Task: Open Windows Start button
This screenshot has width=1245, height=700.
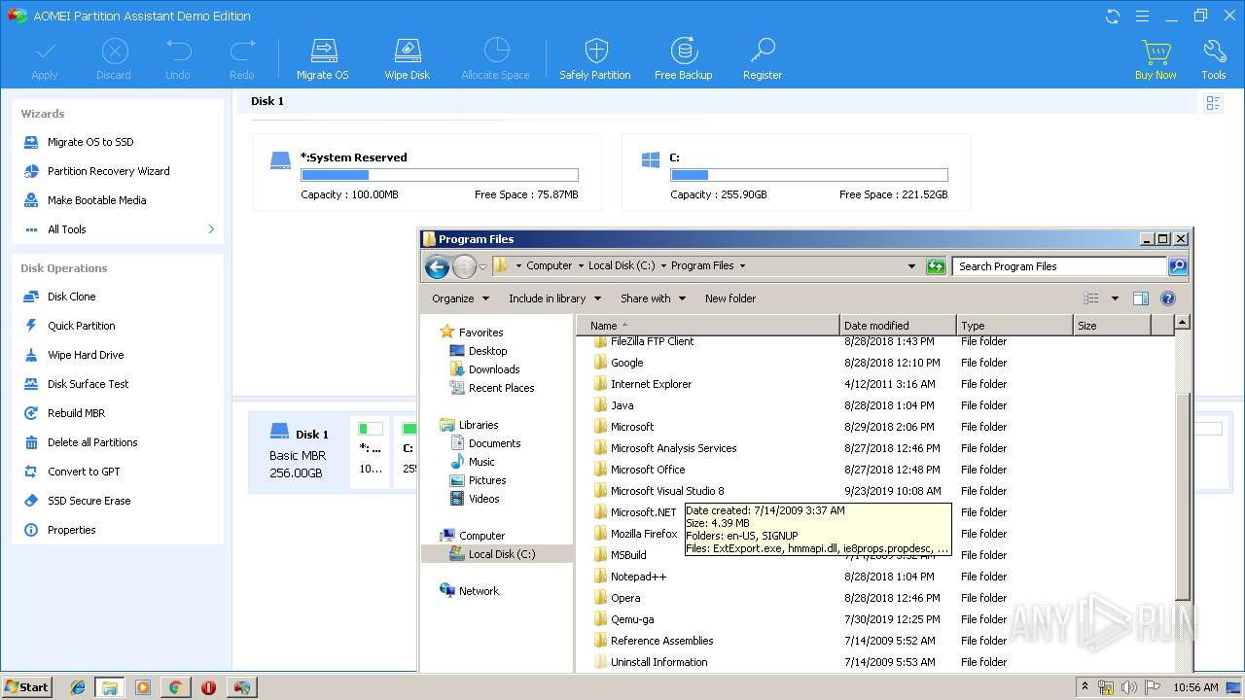Action: [27, 687]
